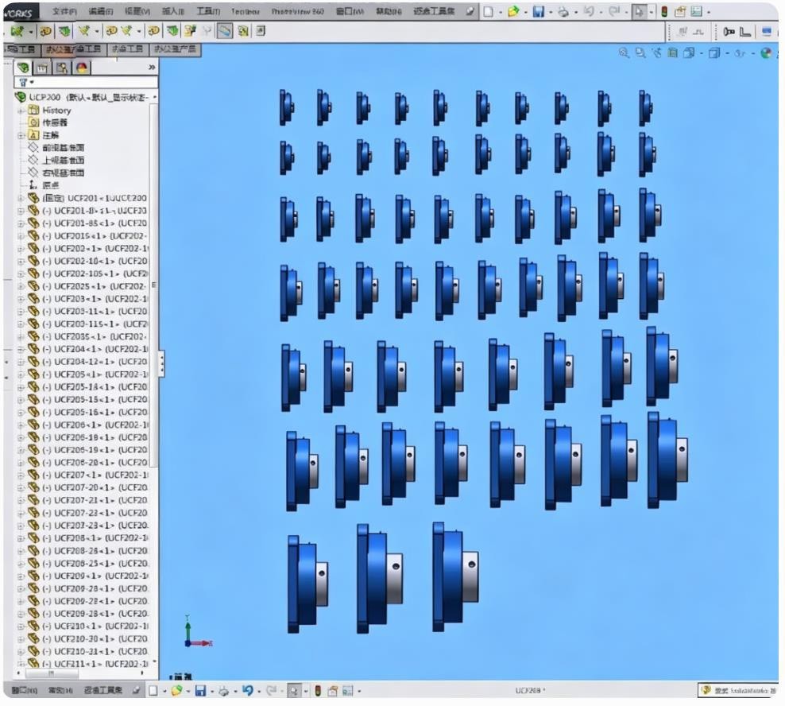Viewport: 785px width, 706px height.
Task: Toggle the highlighted blue tool button in the second toolbar
Action: [224, 31]
